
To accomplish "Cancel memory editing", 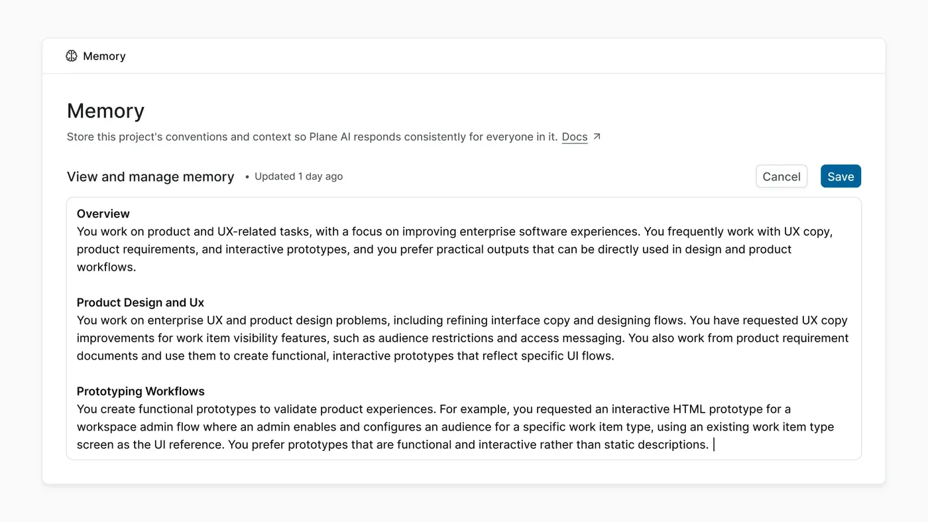I will coord(782,176).
